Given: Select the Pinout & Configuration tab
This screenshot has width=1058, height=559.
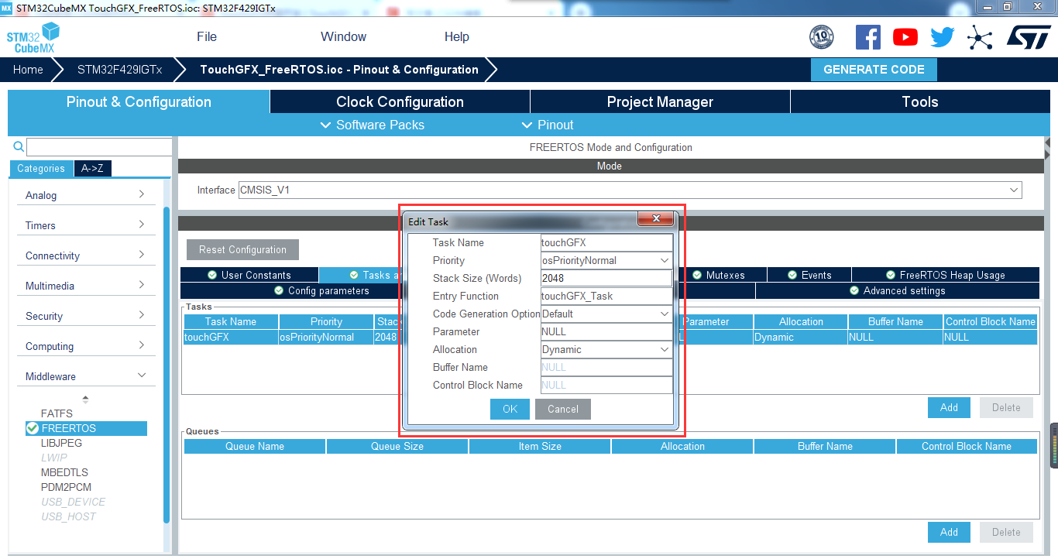Looking at the screenshot, I should pos(139,101).
